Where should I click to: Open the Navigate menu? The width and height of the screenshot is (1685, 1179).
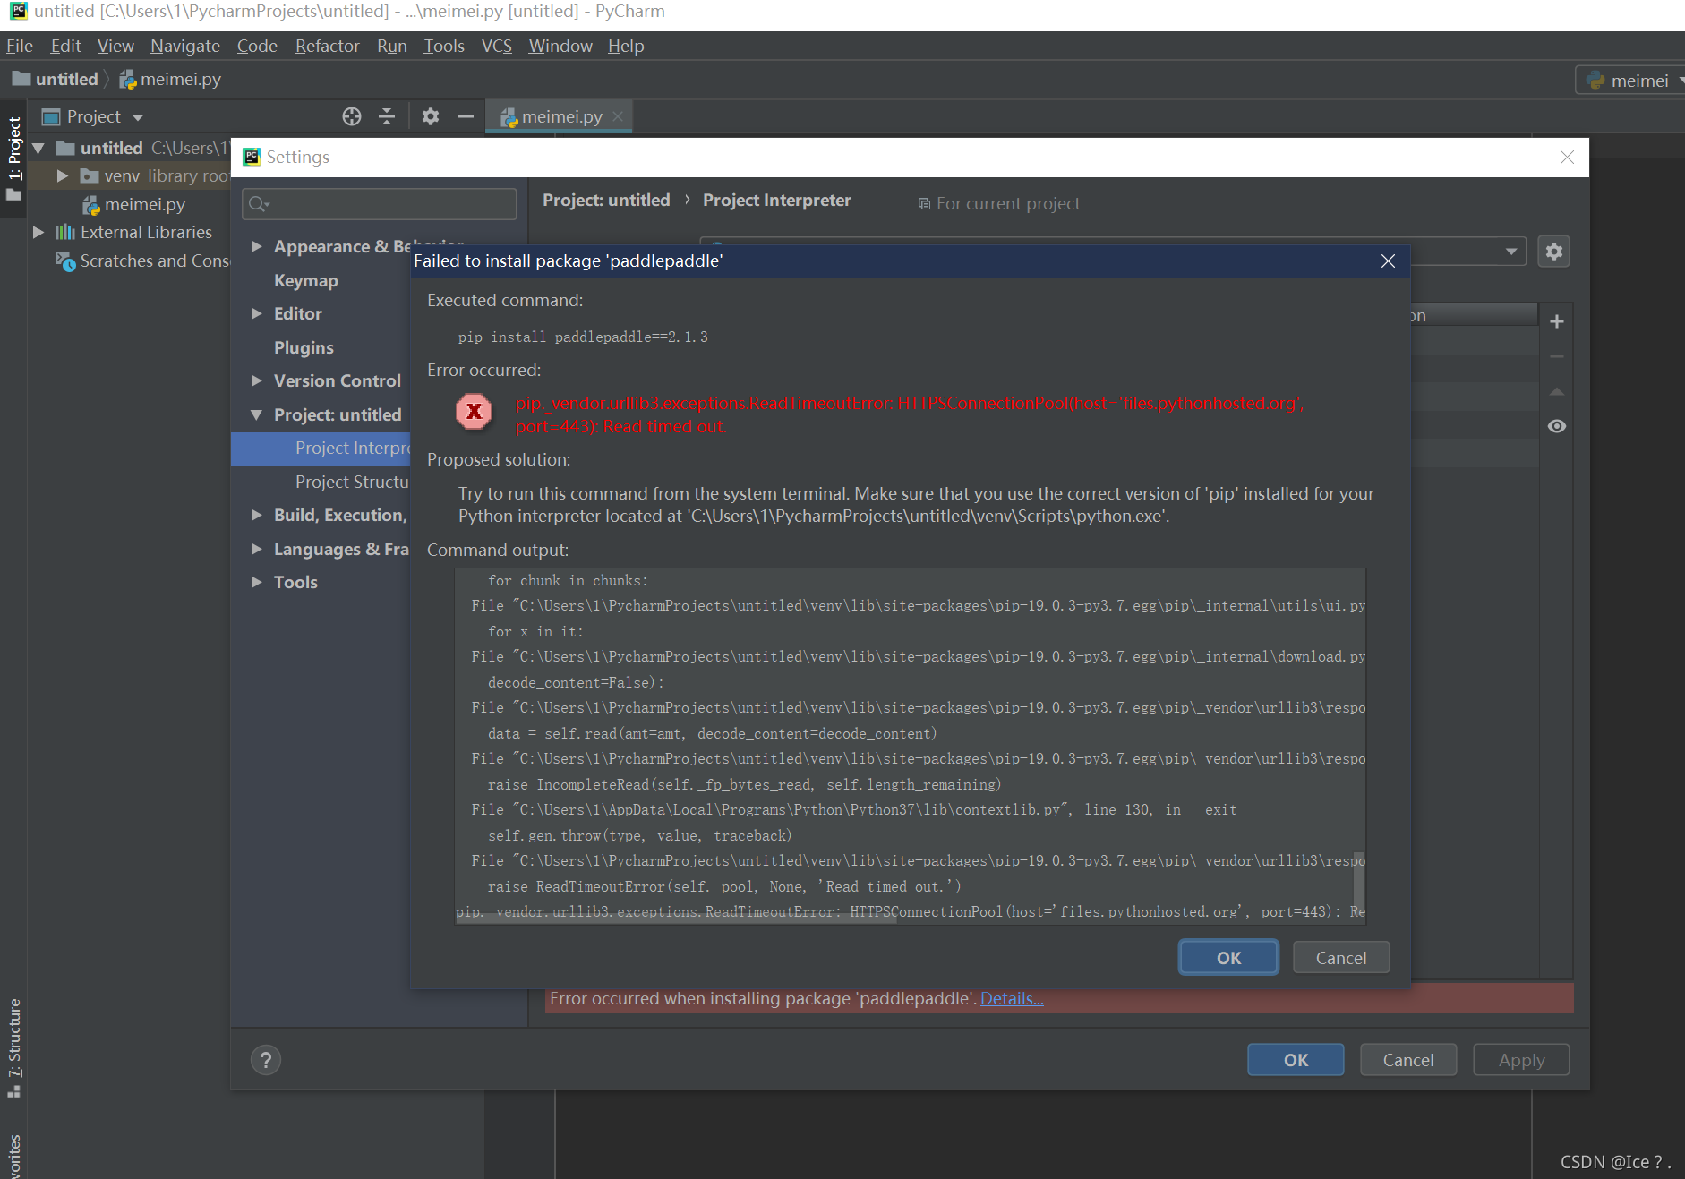pyautogui.click(x=185, y=46)
